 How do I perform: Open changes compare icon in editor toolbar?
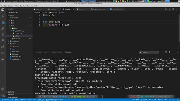166,9
